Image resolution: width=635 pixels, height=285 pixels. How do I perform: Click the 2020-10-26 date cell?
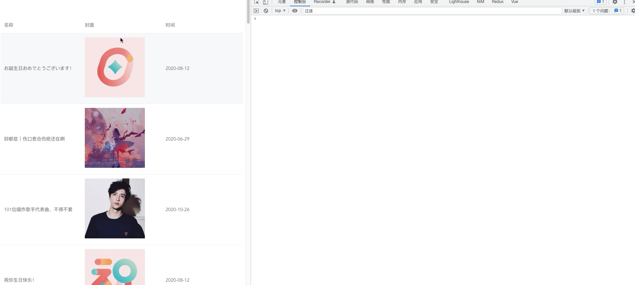point(177,209)
